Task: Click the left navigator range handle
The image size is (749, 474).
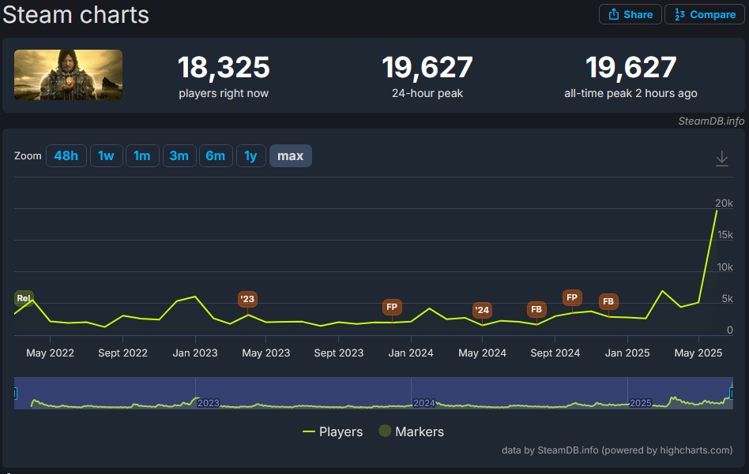Action: tap(15, 393)
